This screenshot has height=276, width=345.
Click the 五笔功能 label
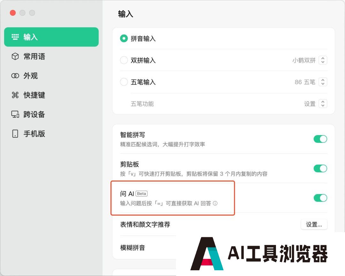142,104
